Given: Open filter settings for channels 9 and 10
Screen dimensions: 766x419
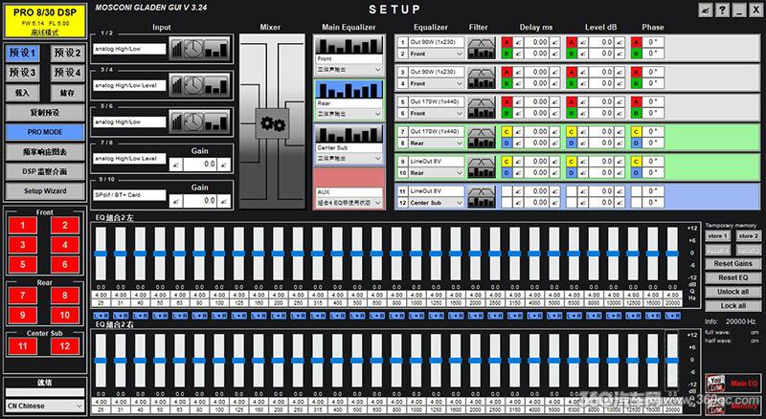Looking at the screenshot, I should click(x=482, y=167).
